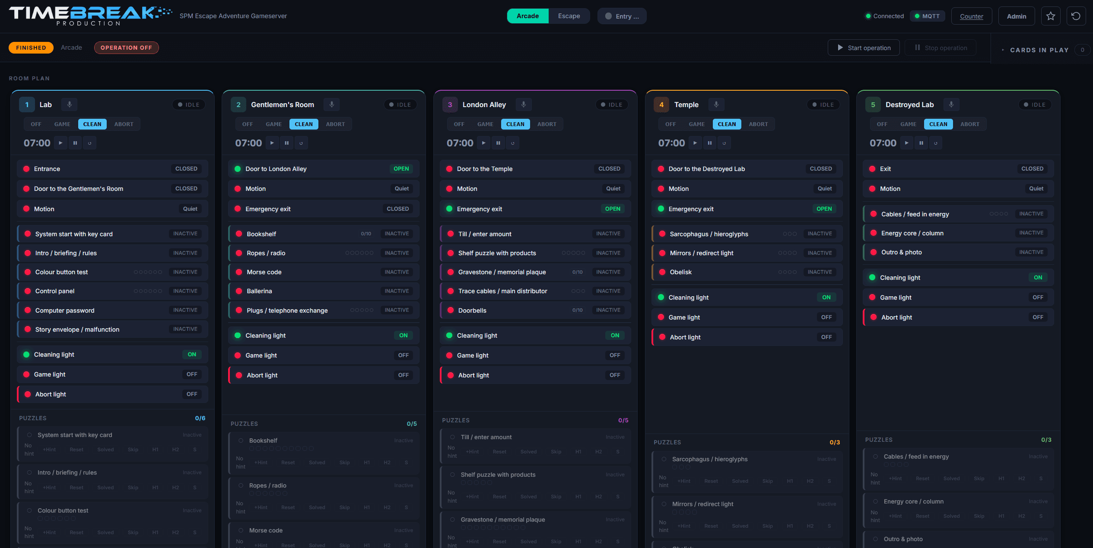Toggle Lab Cleaning light ON state
The width and height of the screenshot is (1093, 548).
[192, 355]
